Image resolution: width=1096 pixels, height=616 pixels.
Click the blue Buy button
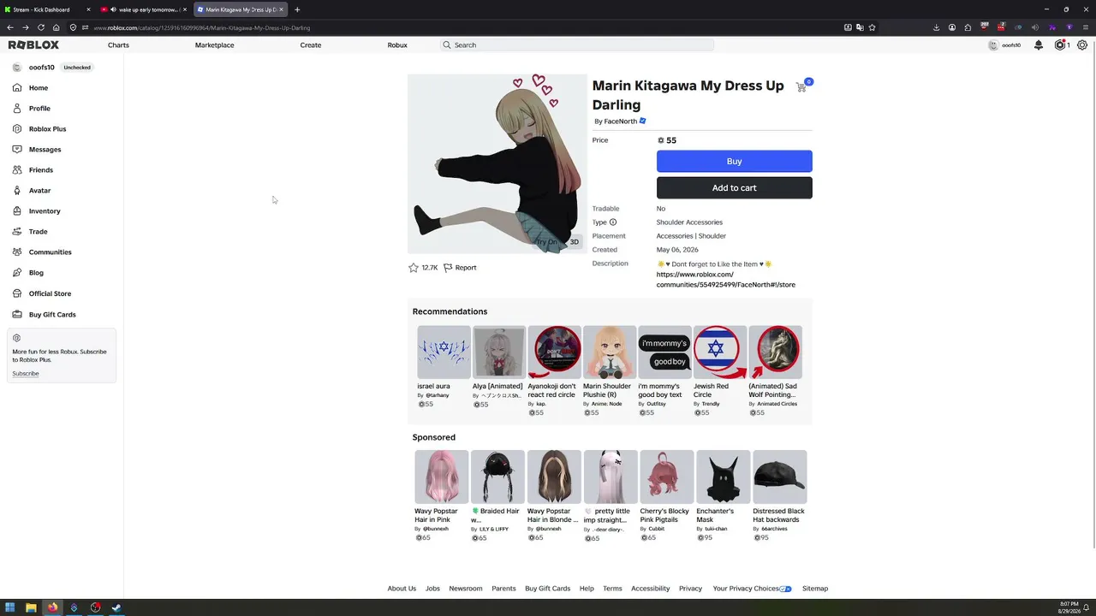pos(734,162)
